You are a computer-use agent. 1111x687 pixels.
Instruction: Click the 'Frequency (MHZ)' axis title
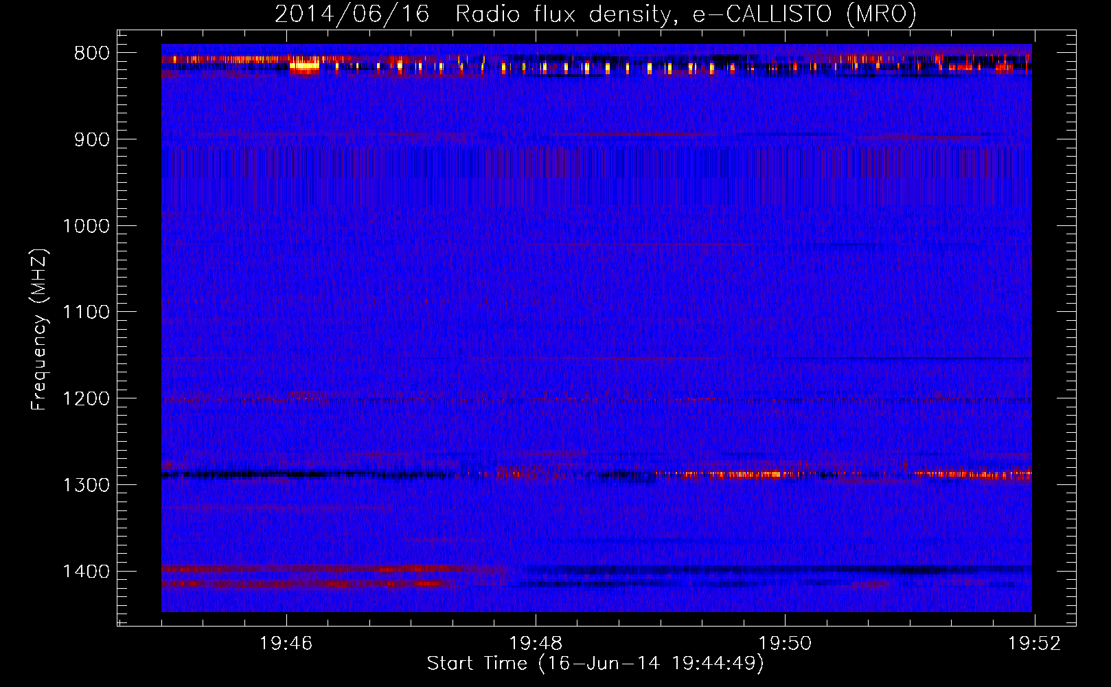39,330
